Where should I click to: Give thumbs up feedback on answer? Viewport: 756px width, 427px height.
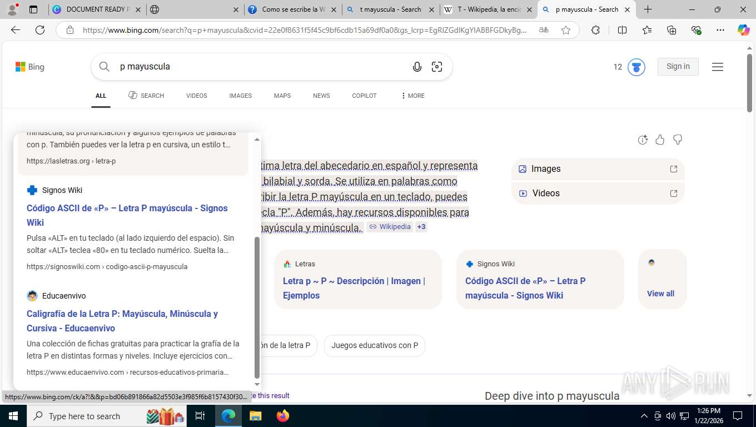[660, 140]
